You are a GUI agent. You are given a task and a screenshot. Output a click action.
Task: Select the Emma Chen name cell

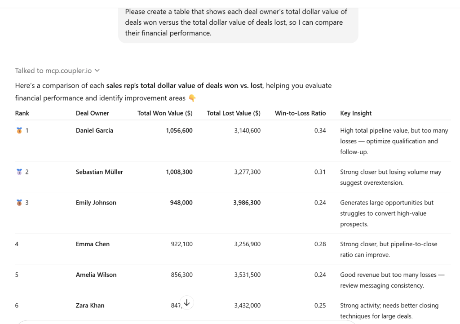(x=93, y=244)
